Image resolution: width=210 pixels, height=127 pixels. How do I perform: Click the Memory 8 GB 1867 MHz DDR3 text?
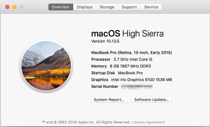(x=121, y=66)
